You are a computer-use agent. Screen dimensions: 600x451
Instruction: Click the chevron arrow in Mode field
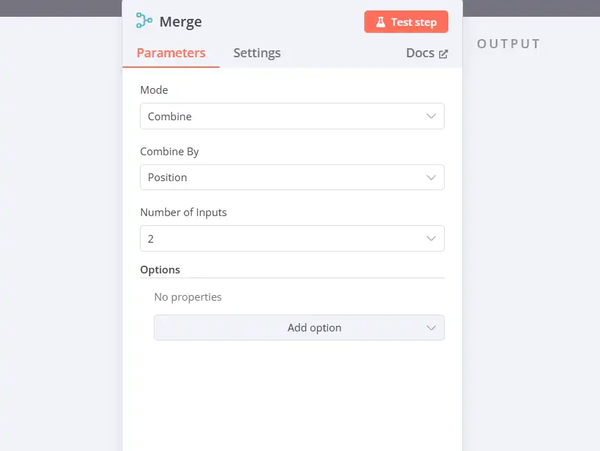coord(431,116)
